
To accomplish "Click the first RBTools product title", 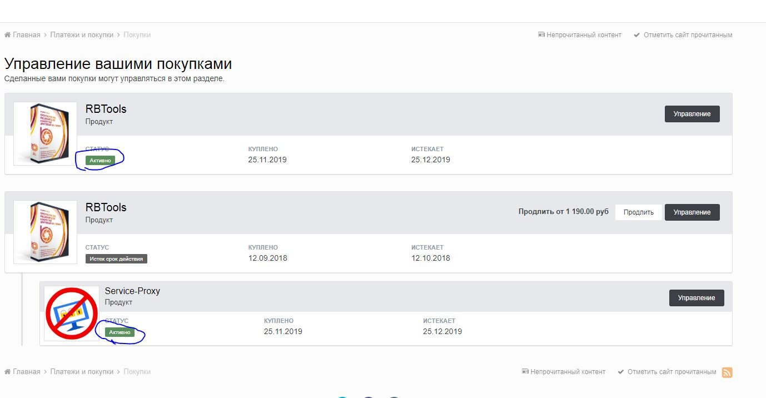I will pyautogui.click(x=106, y=109).
